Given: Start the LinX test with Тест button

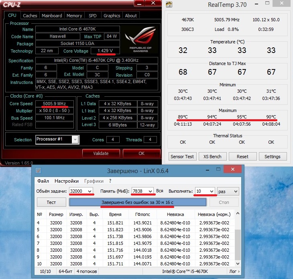Looking at the screenshot, I should coord(51,202).
